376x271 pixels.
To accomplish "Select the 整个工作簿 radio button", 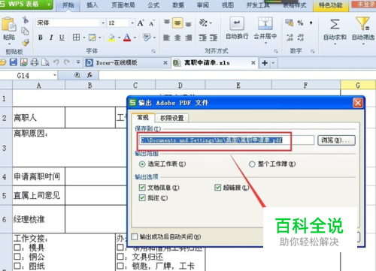I will coord(252,164).
